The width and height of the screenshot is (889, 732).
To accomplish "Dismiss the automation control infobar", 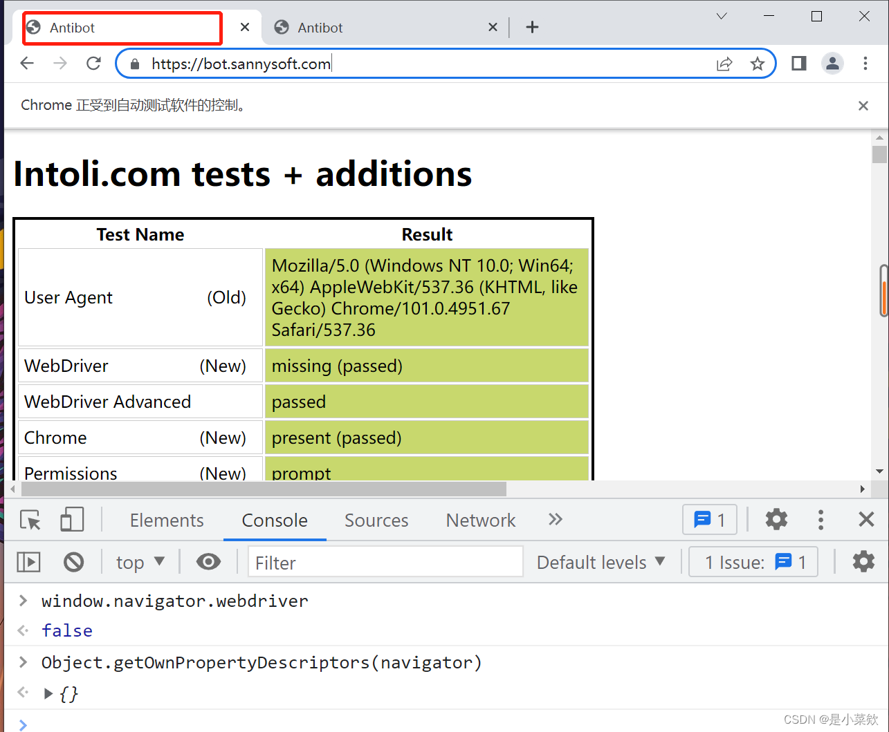I will [863, 106].
